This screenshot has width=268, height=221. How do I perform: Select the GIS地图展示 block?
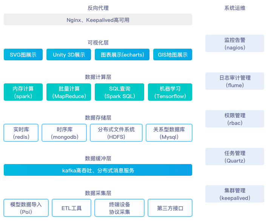(173, 55)
